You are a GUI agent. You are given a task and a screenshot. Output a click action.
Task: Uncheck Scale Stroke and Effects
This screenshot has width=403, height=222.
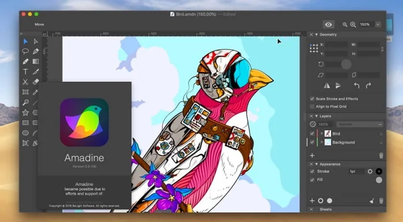point(312,99)
